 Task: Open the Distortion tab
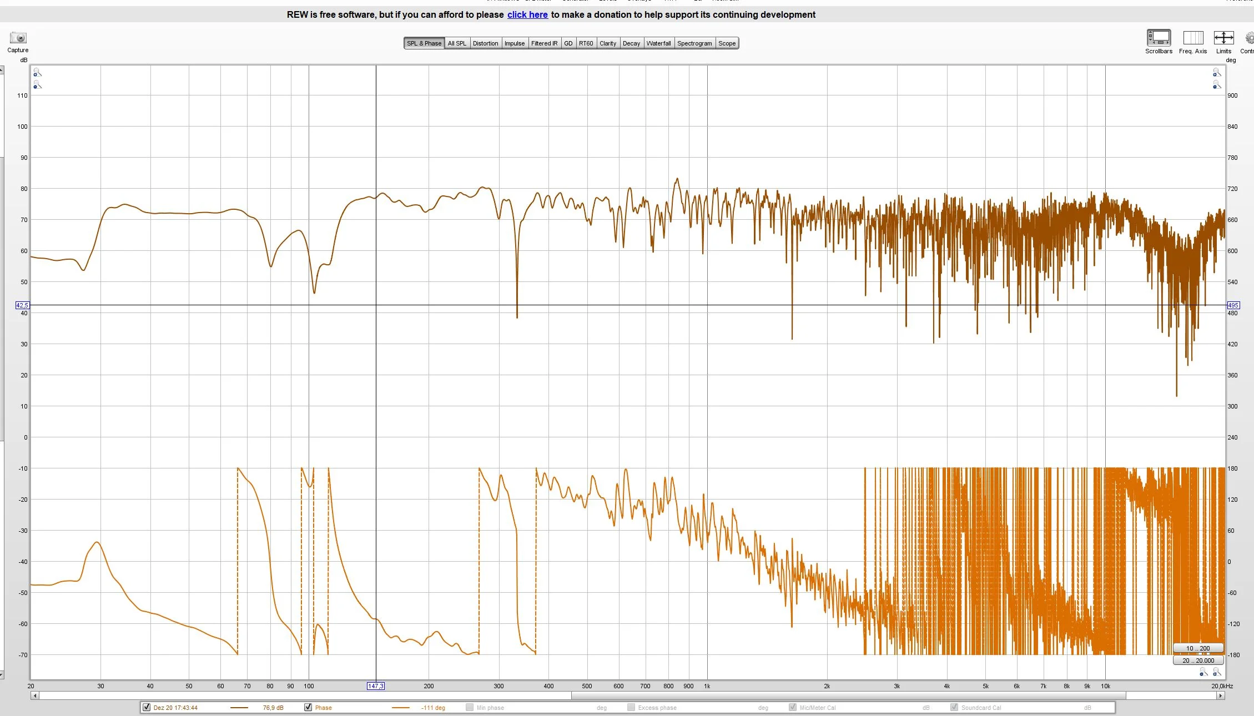[x=485, y=43]
